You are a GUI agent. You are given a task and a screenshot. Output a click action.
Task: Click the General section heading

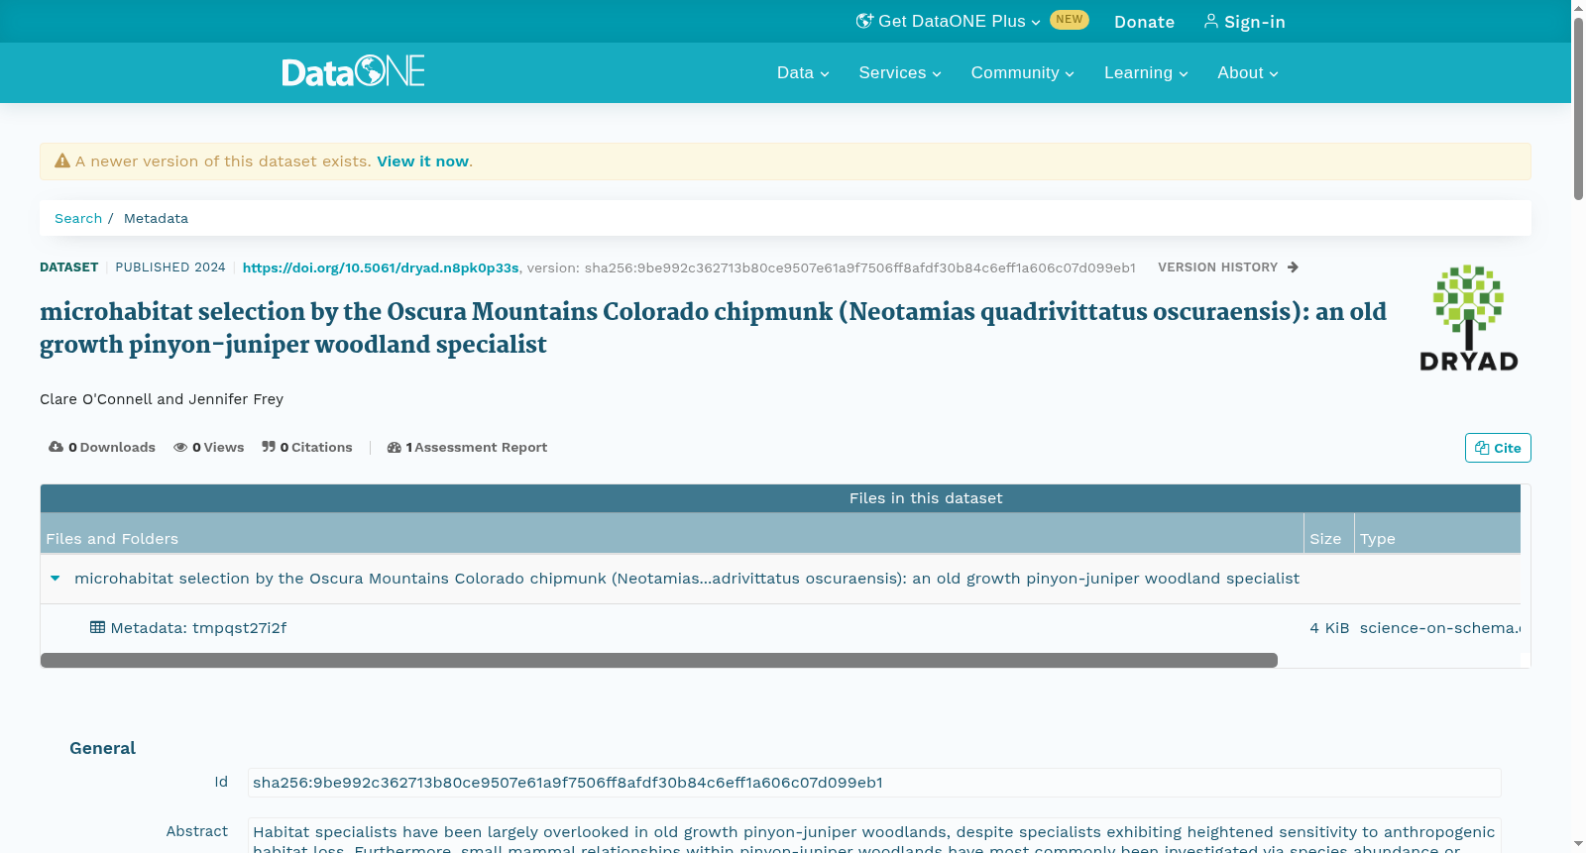click(x=102, y=748)
